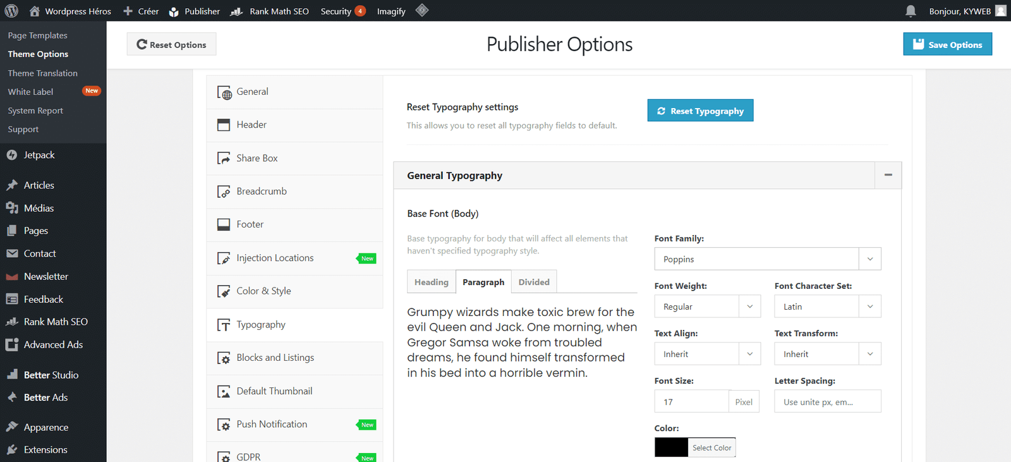Image resolution: width=1011 pixels, height=462 pixels.
Task: Open Theme Translation in sidebar menu
Action: tap(42, 73)
